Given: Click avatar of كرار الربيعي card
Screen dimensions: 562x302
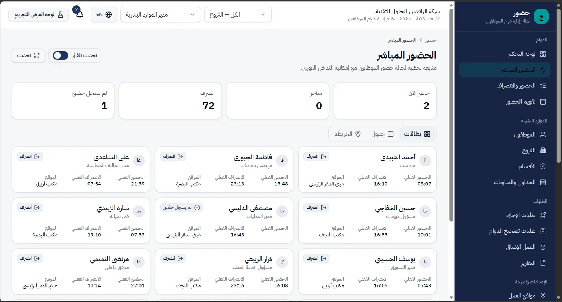Looking at the screenshot, I should pyautogui.click(x=282, y=262).
